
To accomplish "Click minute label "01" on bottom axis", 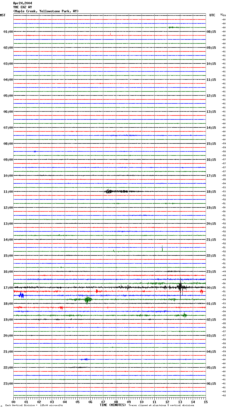I will click(x=26, y=402).
